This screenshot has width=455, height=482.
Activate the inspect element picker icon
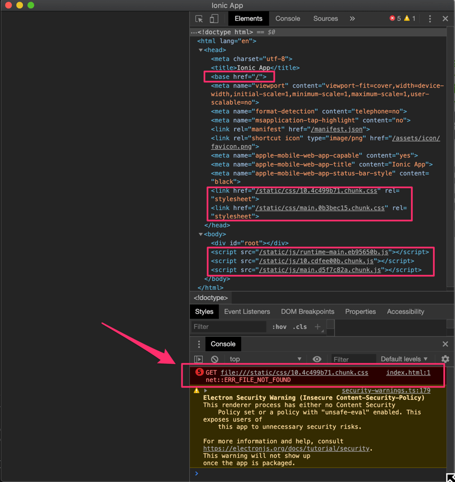199,19
